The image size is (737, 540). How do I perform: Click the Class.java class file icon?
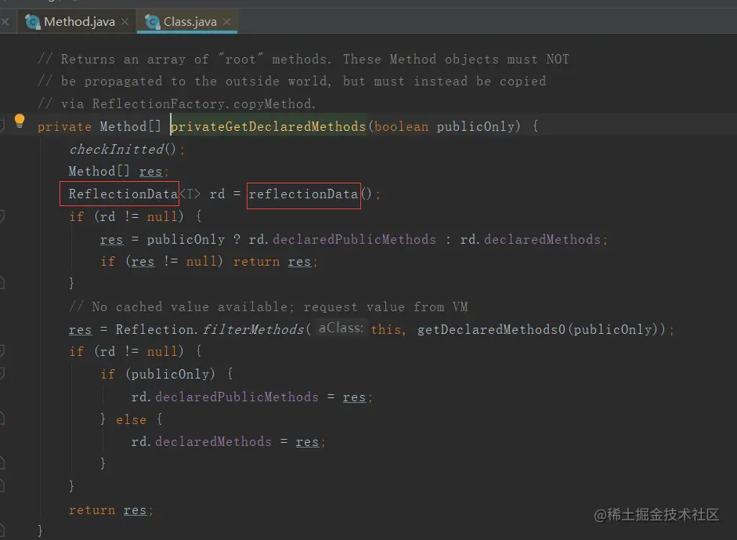(152, 22)
